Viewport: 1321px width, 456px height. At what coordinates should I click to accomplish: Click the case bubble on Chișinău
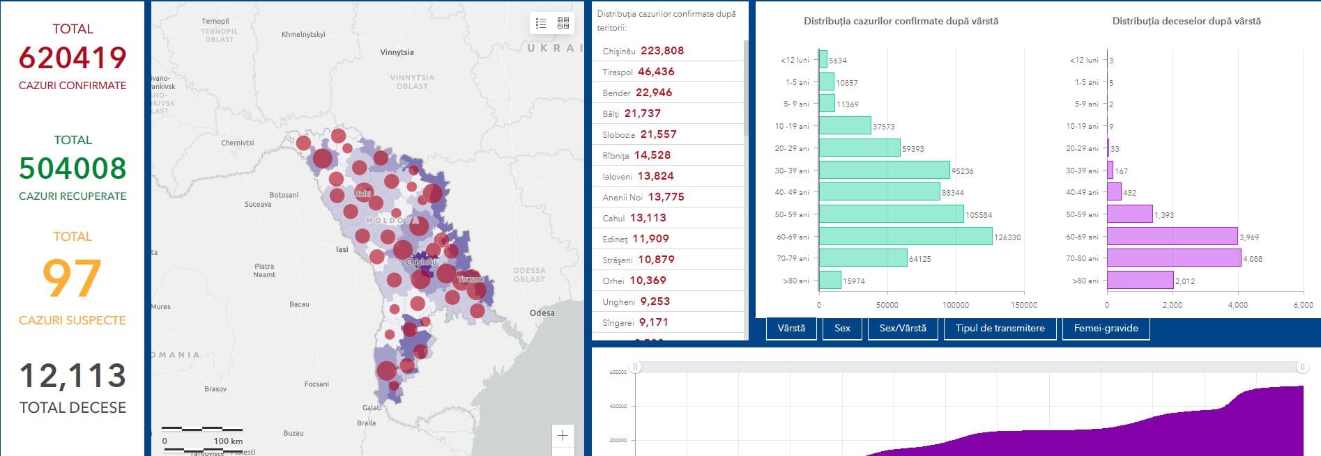click(421, 278)
